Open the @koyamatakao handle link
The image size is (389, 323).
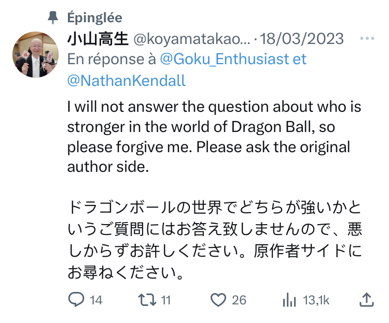pyautogui.click(x=192, y=38)
